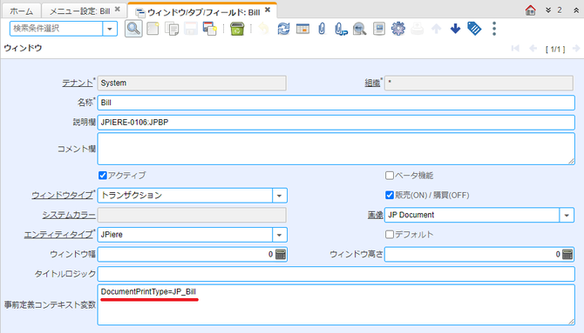Refresh the record with ReQuery icon

[283, 29]
